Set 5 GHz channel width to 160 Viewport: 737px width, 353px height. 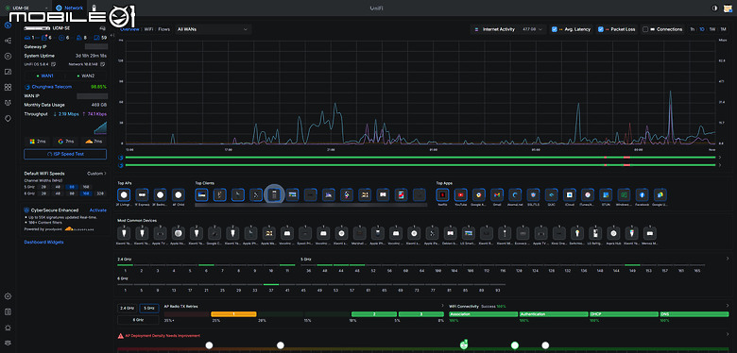coord(86,186)
